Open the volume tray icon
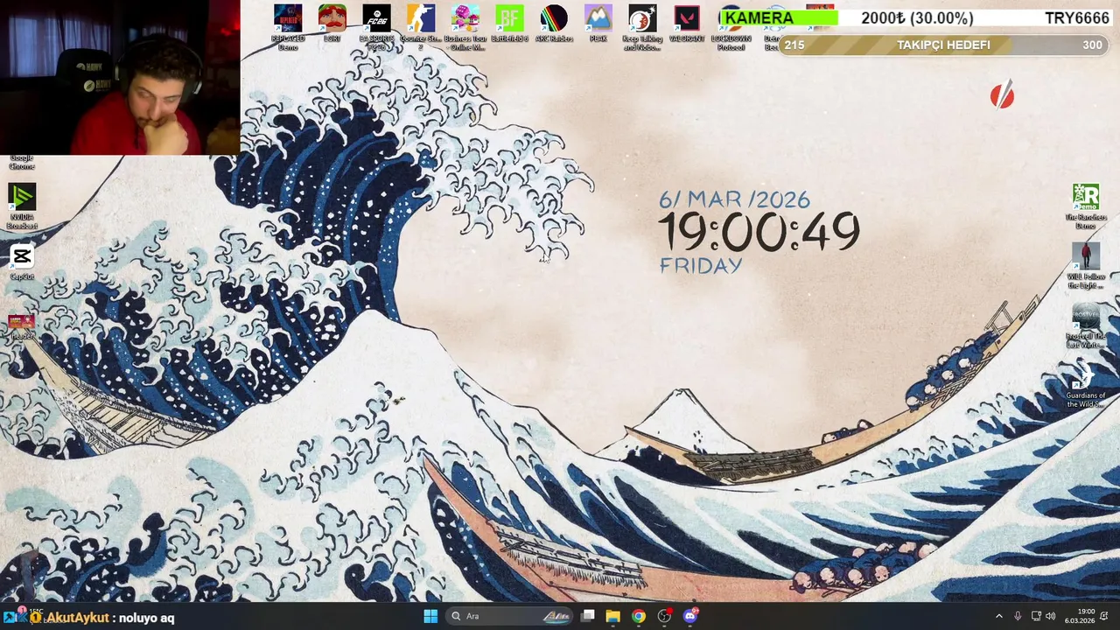 click(x=1051, y=616)
